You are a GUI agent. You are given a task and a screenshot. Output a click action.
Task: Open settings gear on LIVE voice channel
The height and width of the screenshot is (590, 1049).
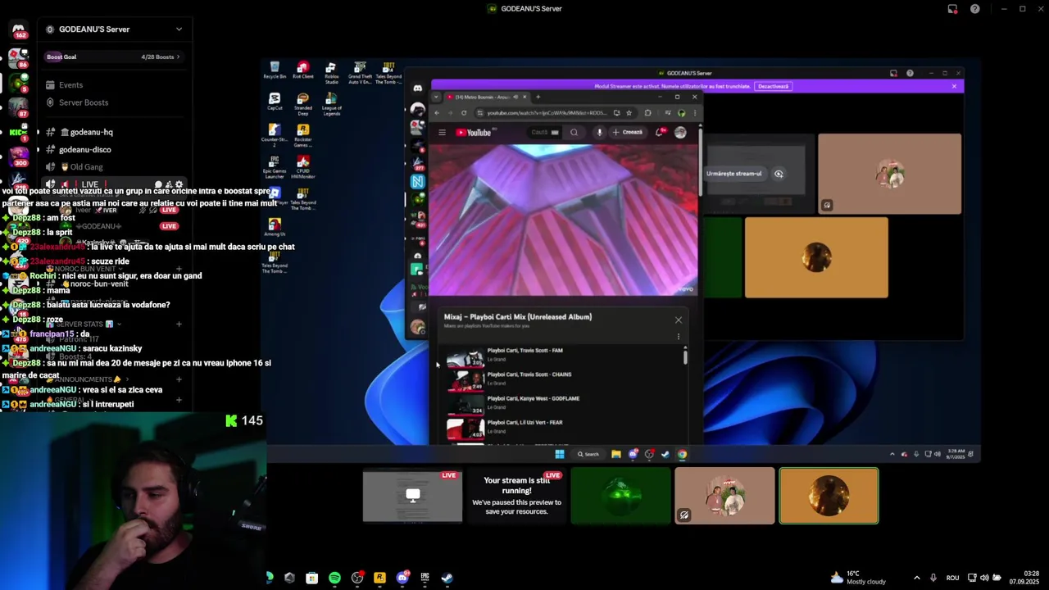(179, 185)
